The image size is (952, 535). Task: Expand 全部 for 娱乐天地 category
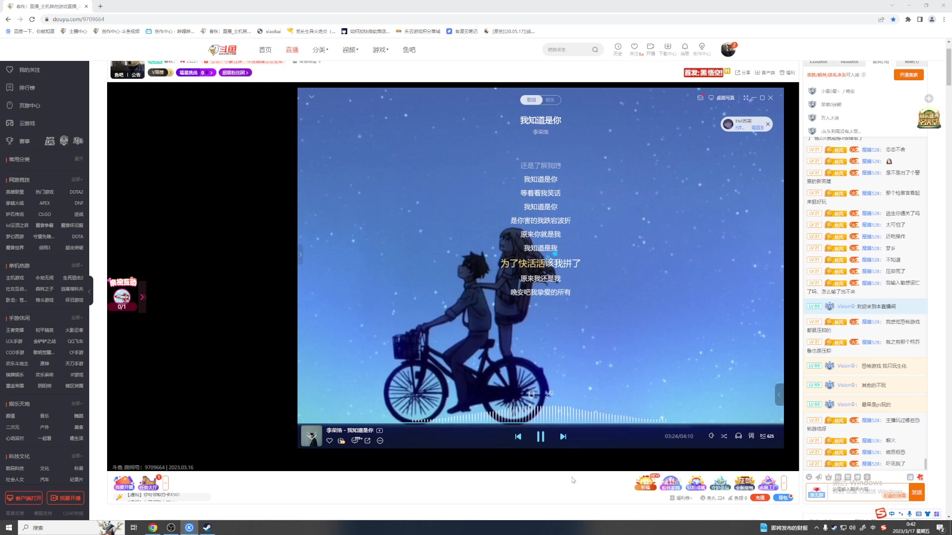pos(77,404)
